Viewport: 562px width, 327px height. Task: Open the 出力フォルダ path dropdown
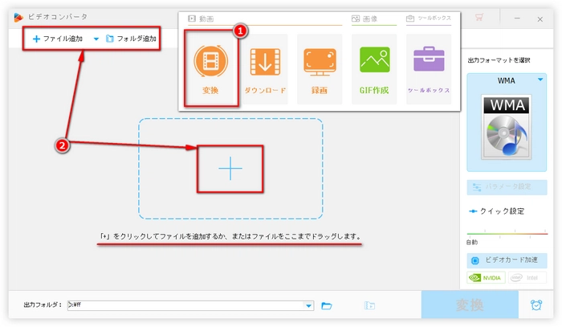309,305
